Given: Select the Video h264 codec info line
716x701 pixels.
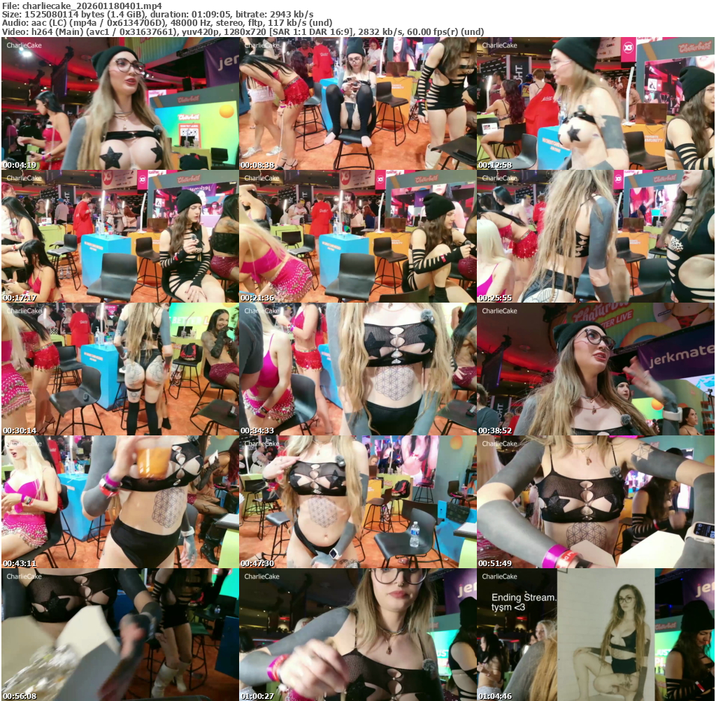Looking at the screenshot, I should [x=243, y=31].
